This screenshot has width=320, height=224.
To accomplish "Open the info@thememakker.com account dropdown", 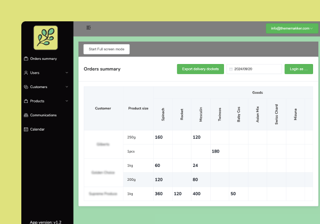I will click(x=292, y=28).
